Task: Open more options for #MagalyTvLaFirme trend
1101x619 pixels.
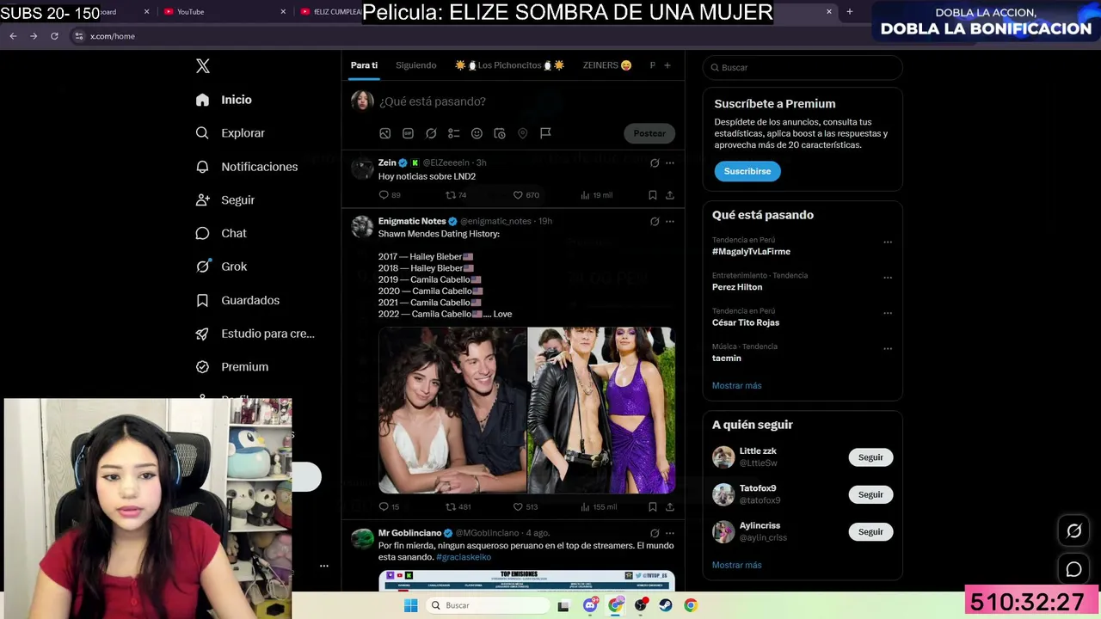Action: coord(888,242)
